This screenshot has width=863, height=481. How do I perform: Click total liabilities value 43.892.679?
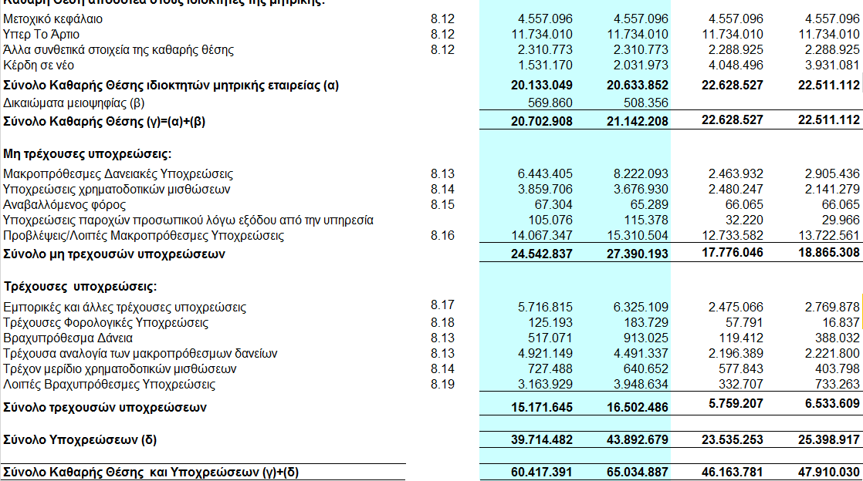[x=638, y=440]
